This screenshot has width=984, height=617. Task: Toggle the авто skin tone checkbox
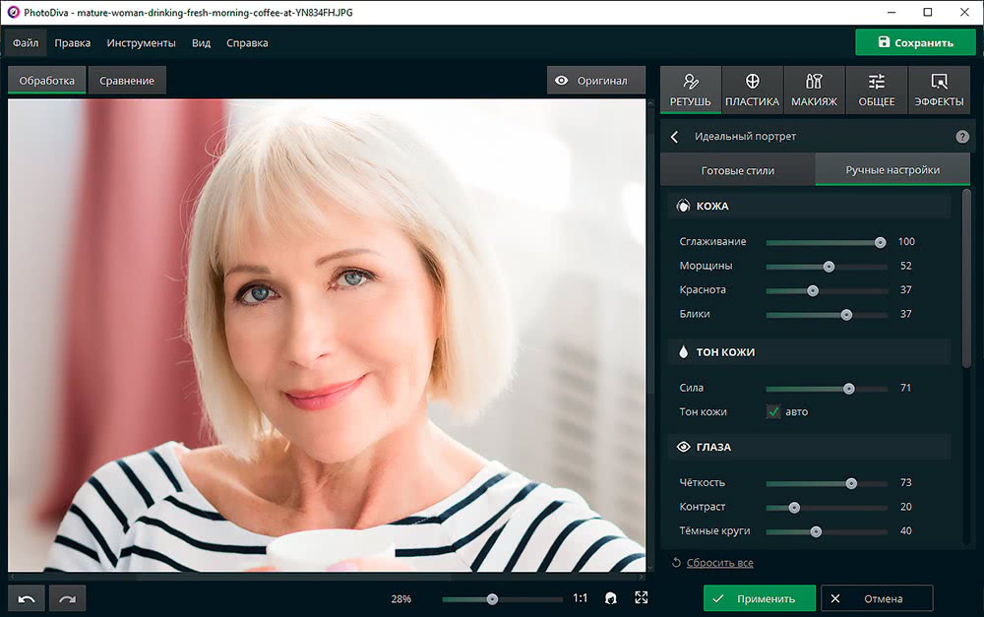[x=773, y=411]
